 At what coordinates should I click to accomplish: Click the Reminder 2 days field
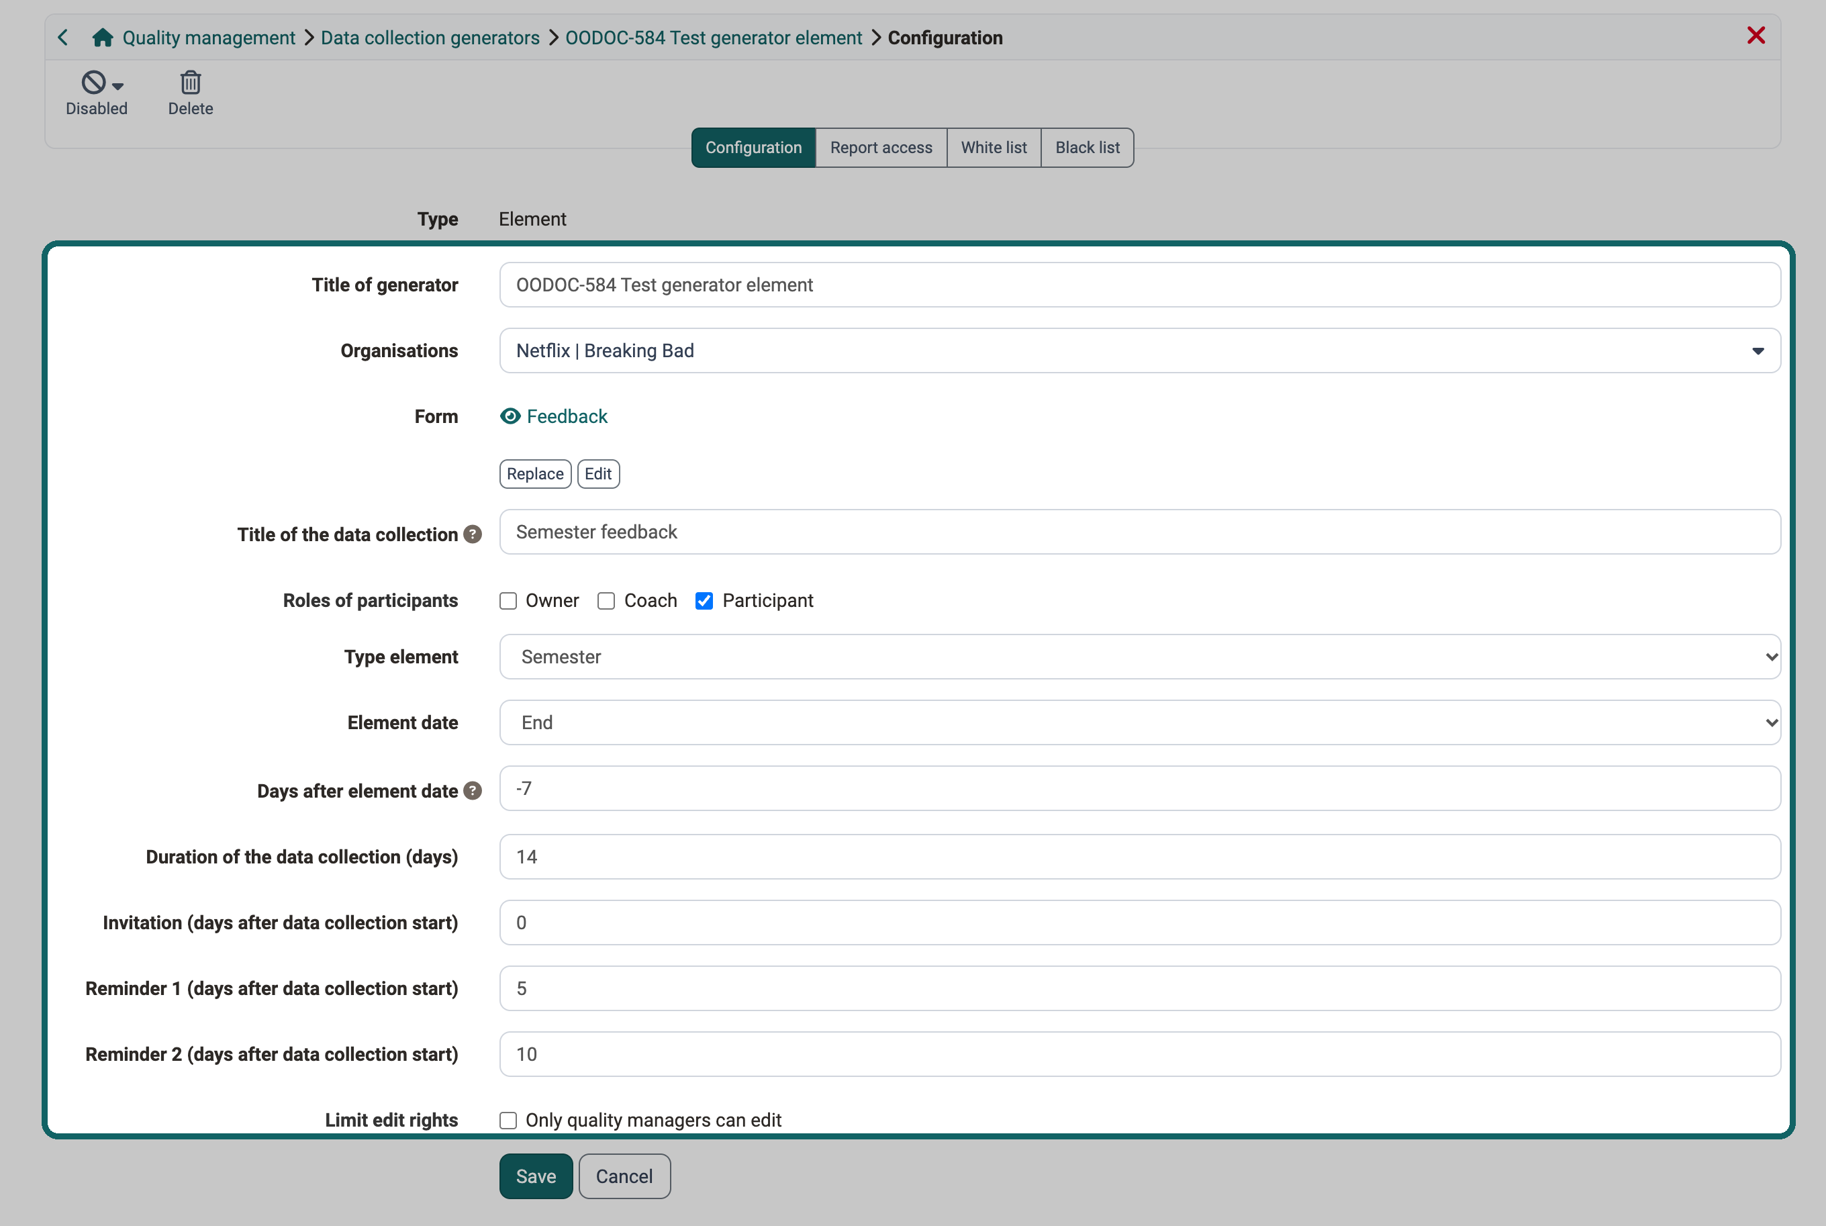click(x=1140, y=1054)
